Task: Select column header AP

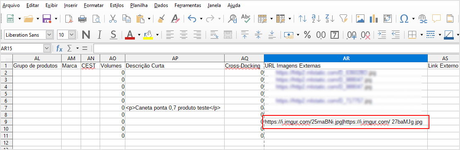Action: pyautogui.click(x=175, y=58)
